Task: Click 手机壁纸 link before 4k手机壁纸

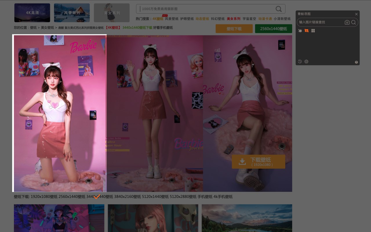Action: (205, 197)
